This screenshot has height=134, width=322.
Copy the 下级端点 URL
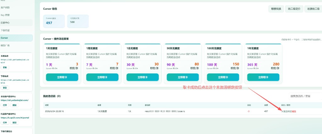click(x=5, y=88)
